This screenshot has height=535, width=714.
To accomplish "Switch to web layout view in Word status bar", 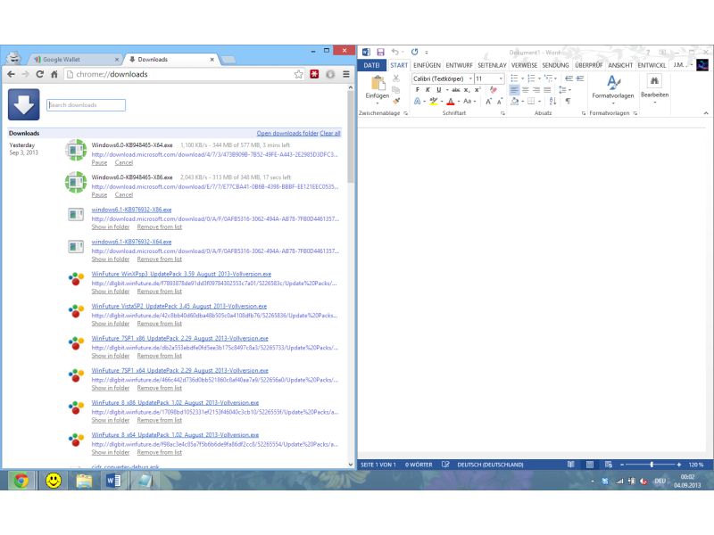I will (x=609, y=465).
